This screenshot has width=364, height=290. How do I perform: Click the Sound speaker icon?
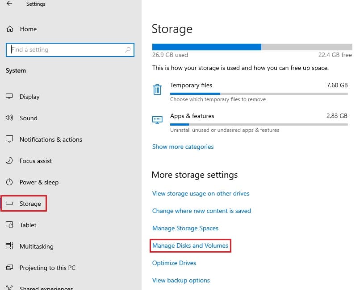(9, 118)
